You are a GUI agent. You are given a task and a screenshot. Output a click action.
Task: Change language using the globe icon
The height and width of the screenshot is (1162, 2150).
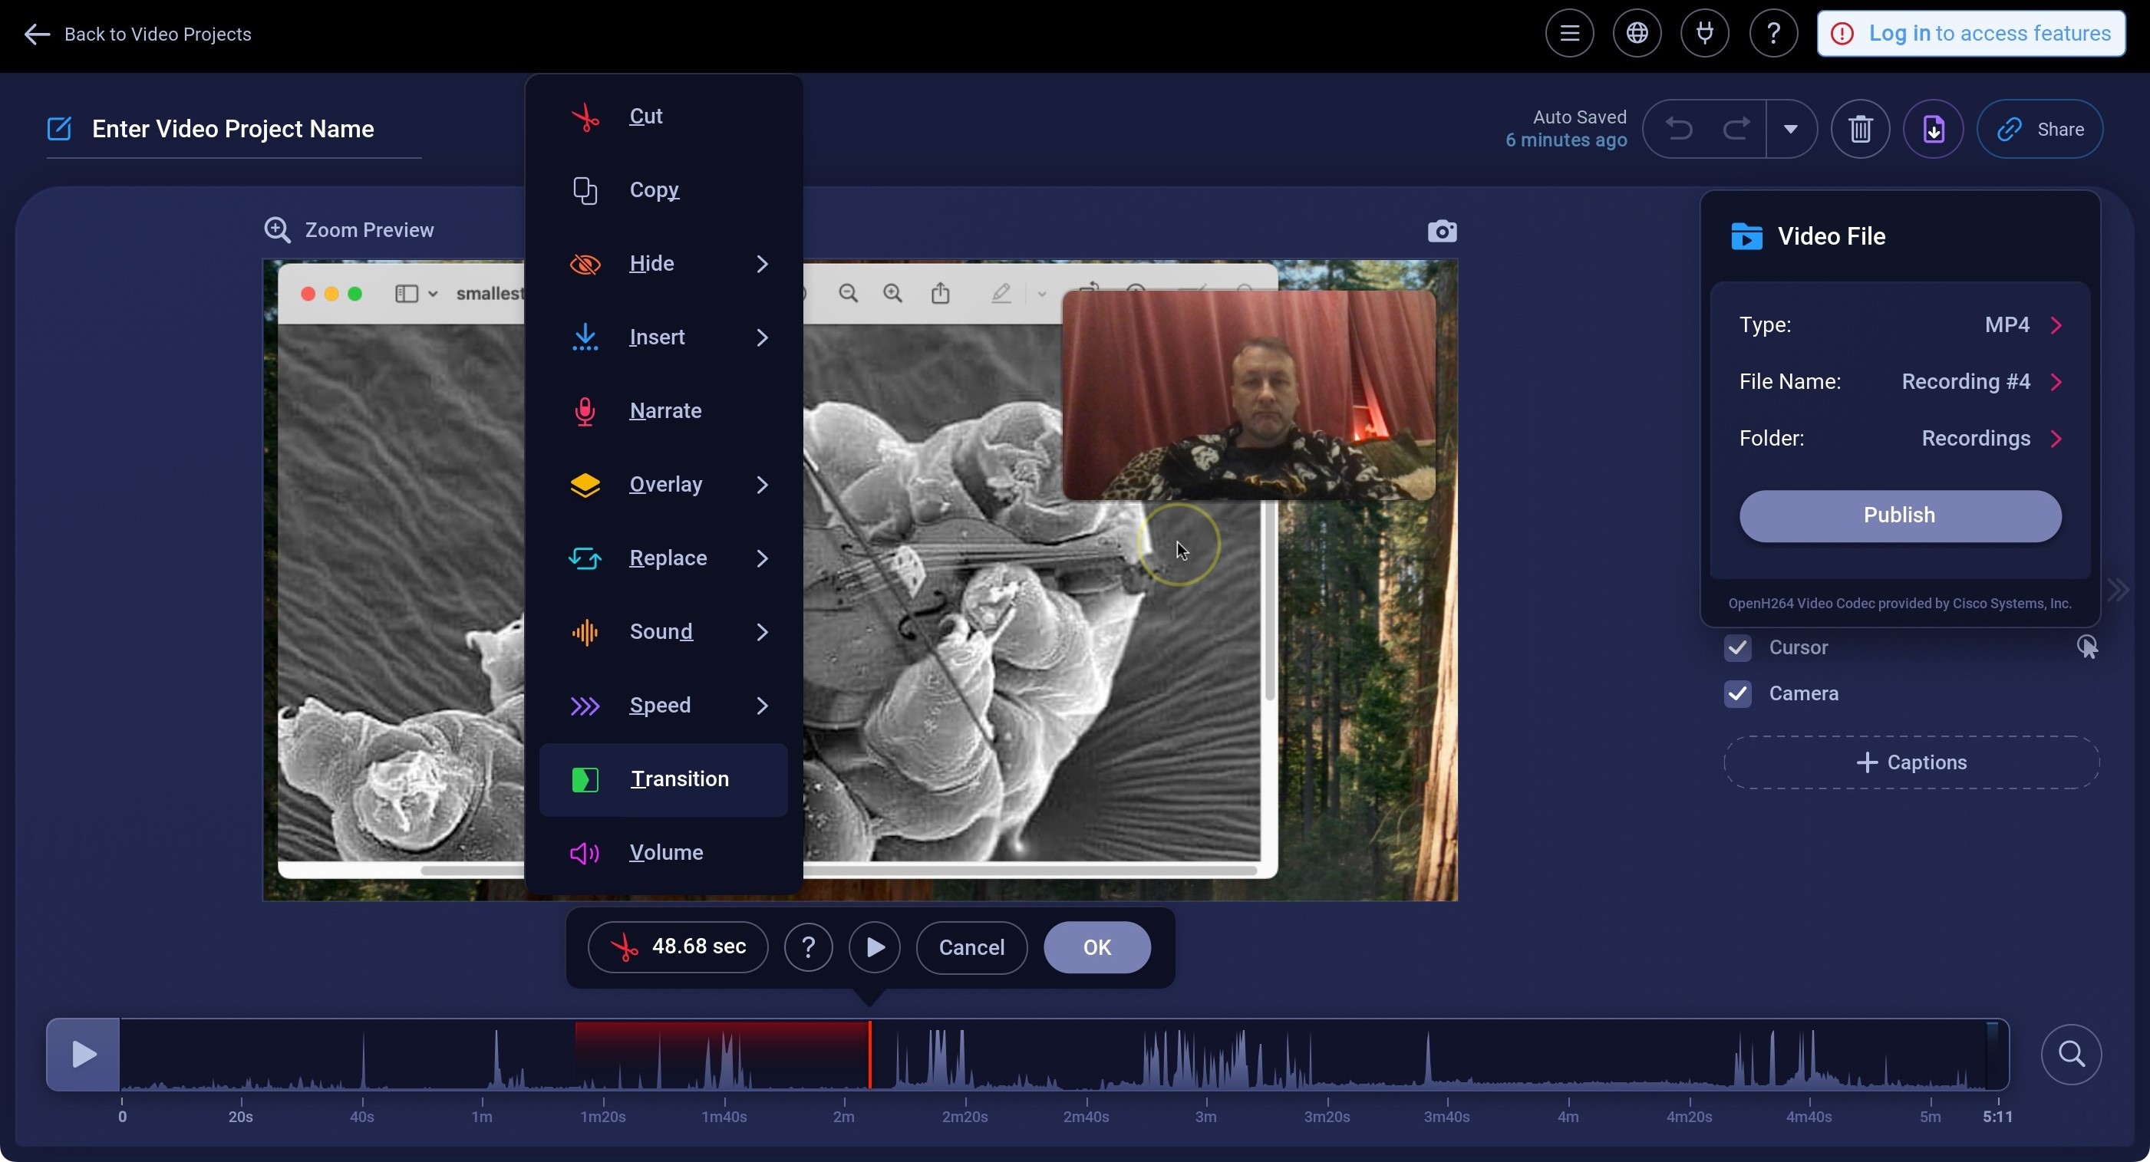tap(1637, 32)
